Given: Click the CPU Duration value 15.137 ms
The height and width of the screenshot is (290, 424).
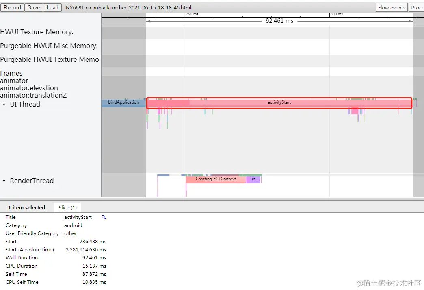Looking at the screenshot, I should (x=94, y=266).
